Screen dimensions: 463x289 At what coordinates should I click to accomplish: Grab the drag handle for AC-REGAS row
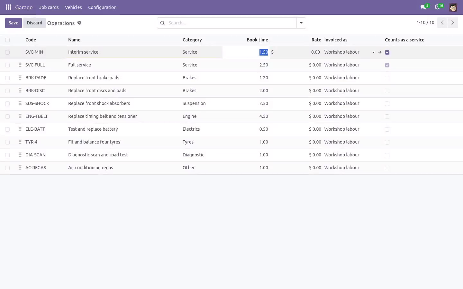click(20, 168)
